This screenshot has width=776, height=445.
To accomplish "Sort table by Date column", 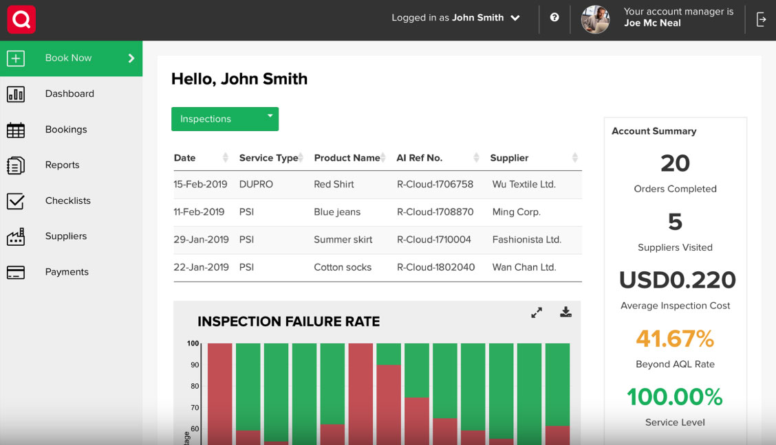I will point(225,158).
